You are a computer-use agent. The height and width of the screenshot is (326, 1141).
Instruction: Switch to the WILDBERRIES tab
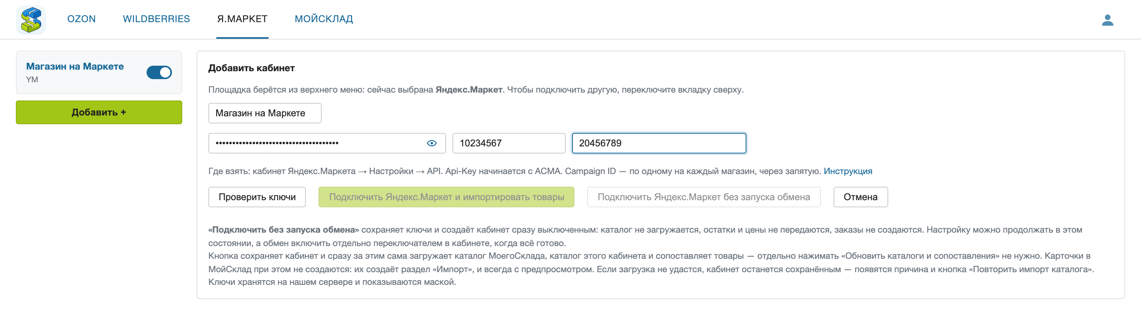156,19
